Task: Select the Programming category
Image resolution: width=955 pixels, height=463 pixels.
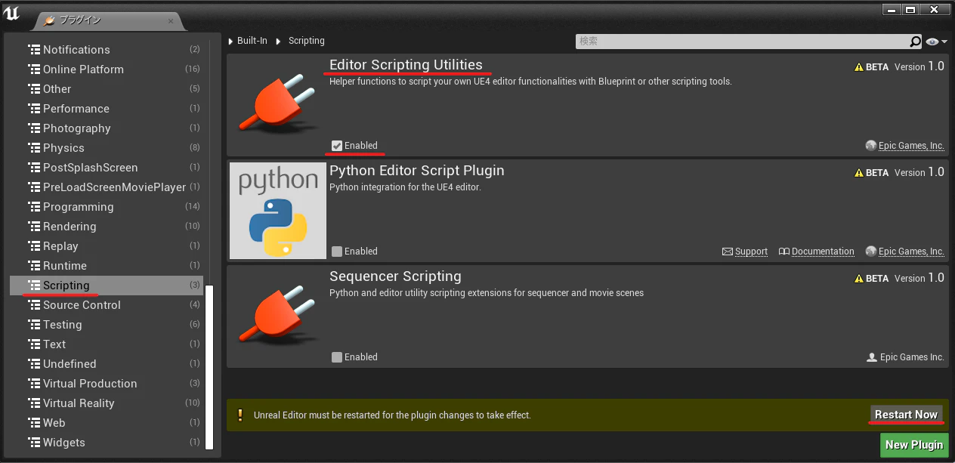Action: click(107, 207)
